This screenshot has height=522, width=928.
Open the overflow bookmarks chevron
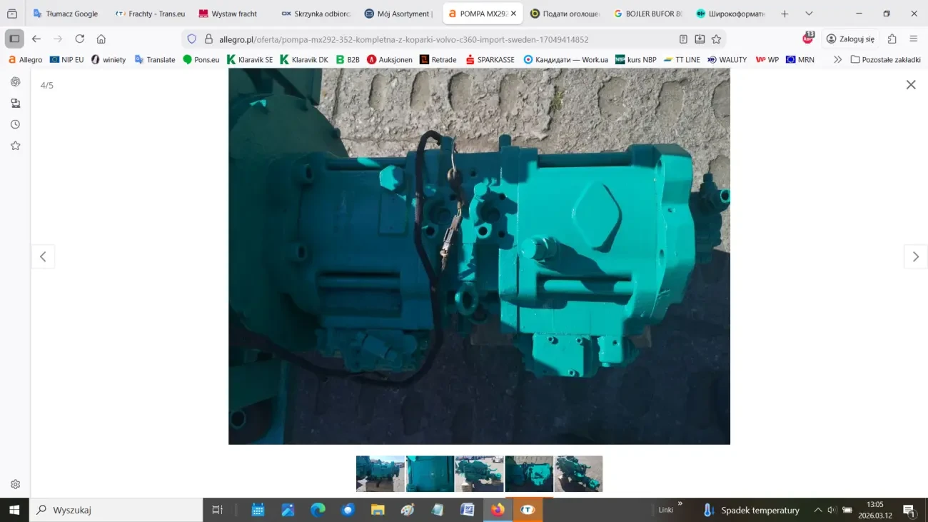[x=837, y=59]
